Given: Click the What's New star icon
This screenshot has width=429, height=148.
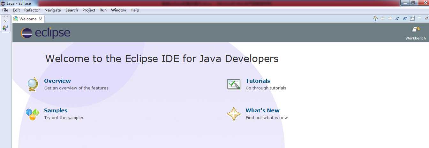Looking at the screenshot, I should coord(234,114).
